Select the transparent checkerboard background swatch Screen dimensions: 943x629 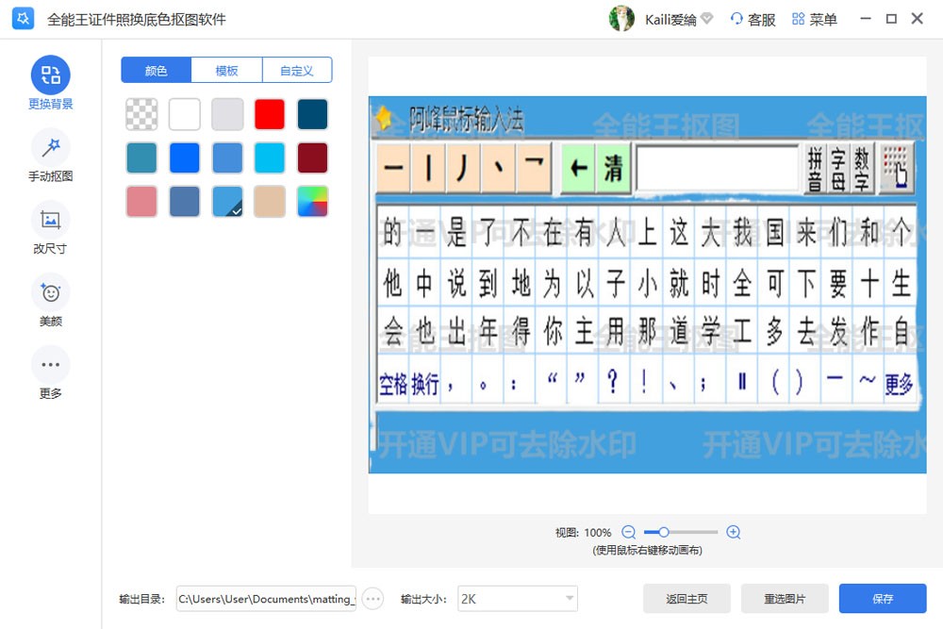tap(141, 115)
